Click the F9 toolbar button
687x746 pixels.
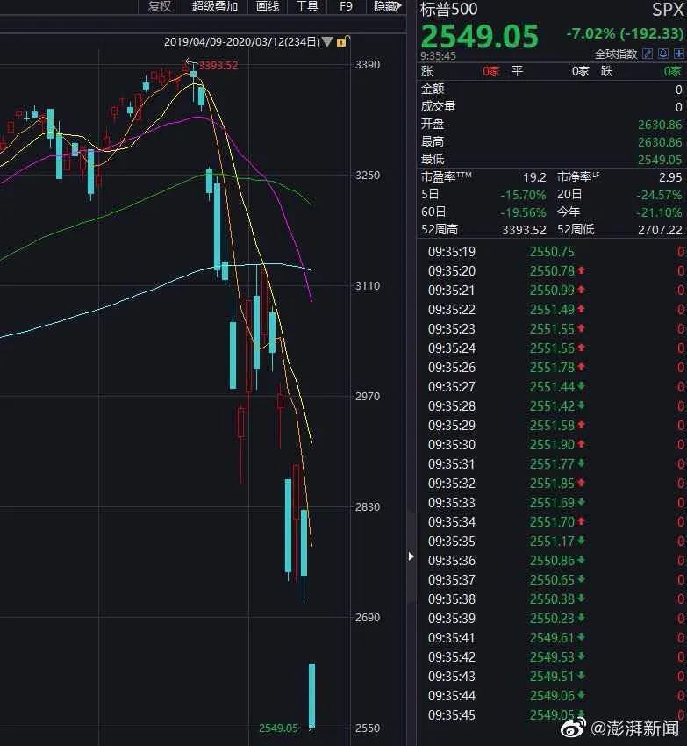[346, 7]
